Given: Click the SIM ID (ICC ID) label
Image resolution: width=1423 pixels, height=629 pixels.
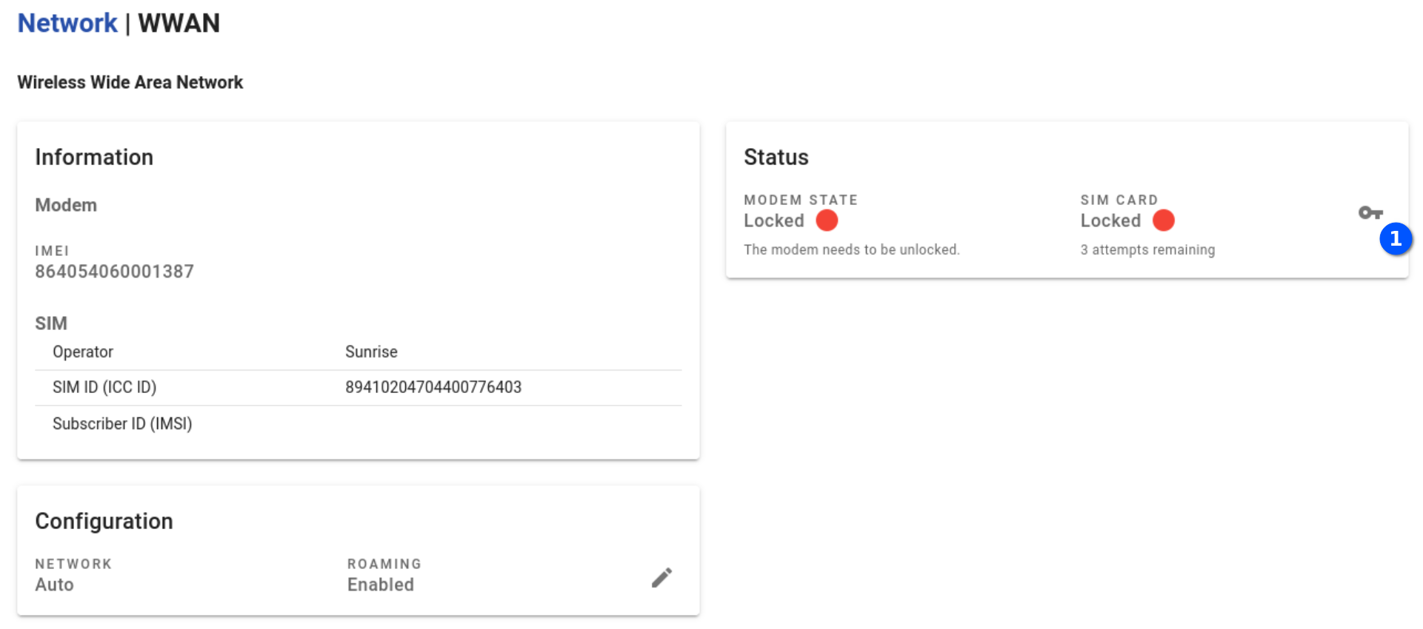Looking at the screenshot, I should [x=104, y=387].
